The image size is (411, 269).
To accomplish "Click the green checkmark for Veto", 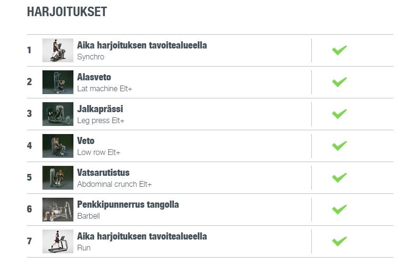I will tap(339, 146).
